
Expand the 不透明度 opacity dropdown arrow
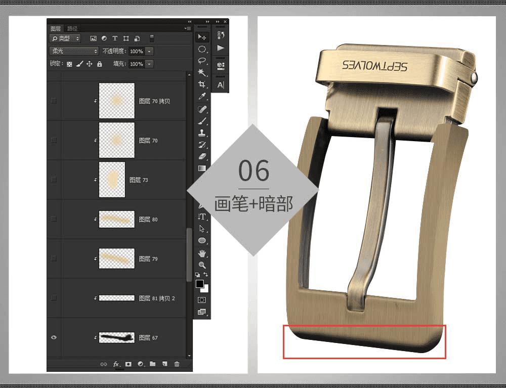[149, 51]
